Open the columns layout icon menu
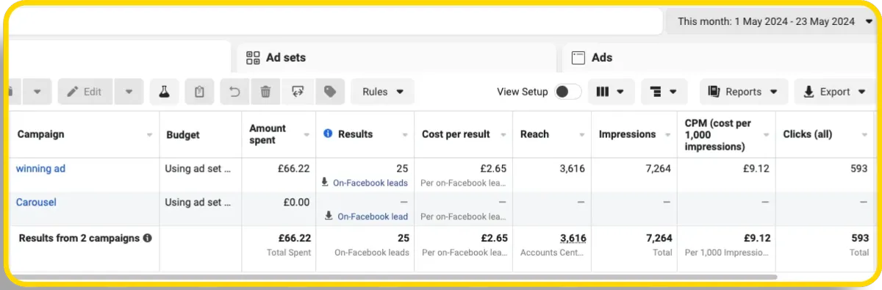 (x=611, y=92)
